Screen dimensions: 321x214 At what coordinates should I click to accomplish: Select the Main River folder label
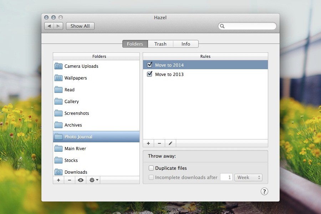(75, 149)
